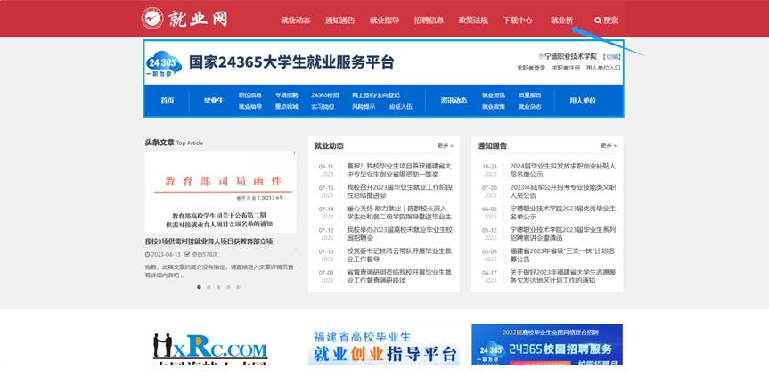Open notice 宁德职业技术学院2023届优秀毕业生名单公示
This screenshot has height=386, width=769.
point(562,212)
